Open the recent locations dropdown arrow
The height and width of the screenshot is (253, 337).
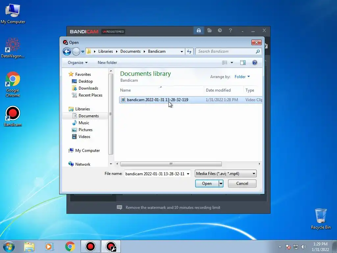(83, 52)
